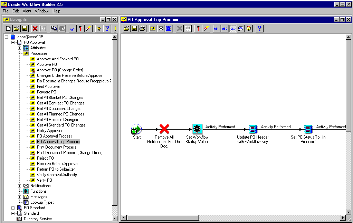Select Notify Approver process
Screen dimensions: 353x223
click(x=49, y=131)
